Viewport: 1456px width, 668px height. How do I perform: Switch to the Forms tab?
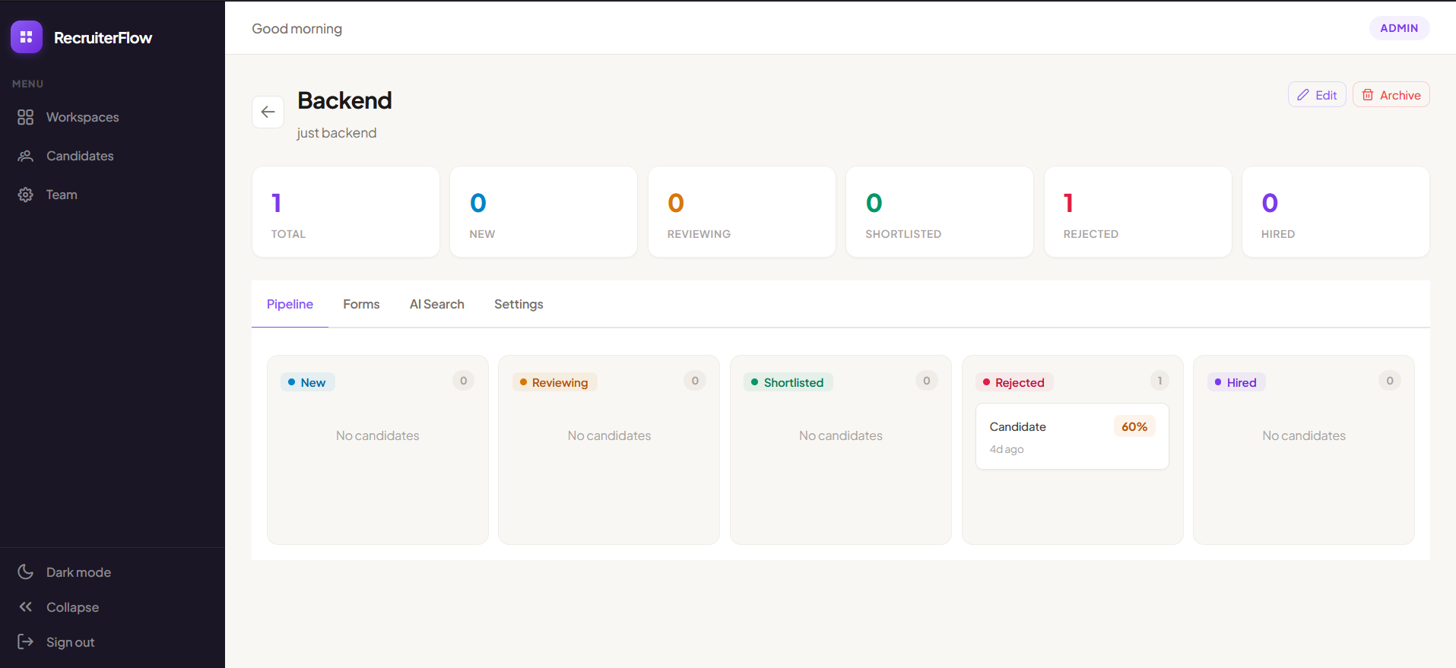pos(361,304)
